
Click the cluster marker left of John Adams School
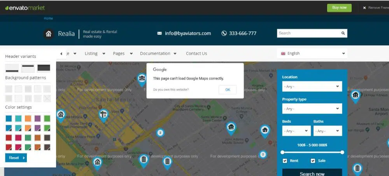160,133
